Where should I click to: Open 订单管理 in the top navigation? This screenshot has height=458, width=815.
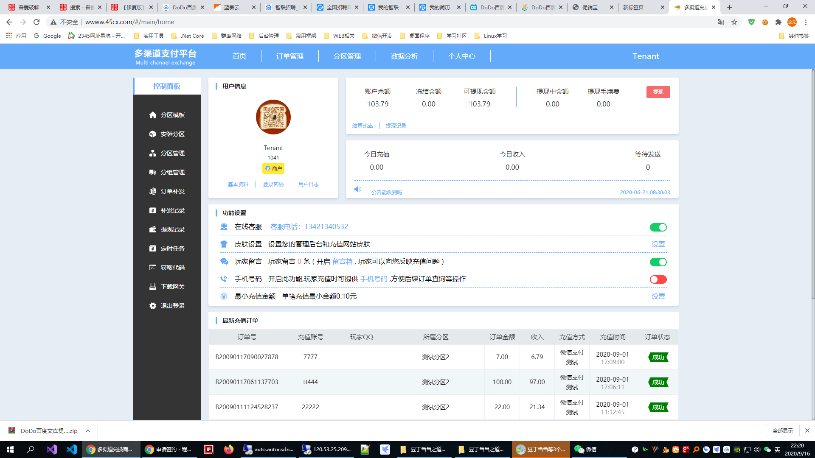[x=290, y=56]
